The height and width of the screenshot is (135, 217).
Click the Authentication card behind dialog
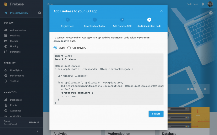(x=130, y=133)
